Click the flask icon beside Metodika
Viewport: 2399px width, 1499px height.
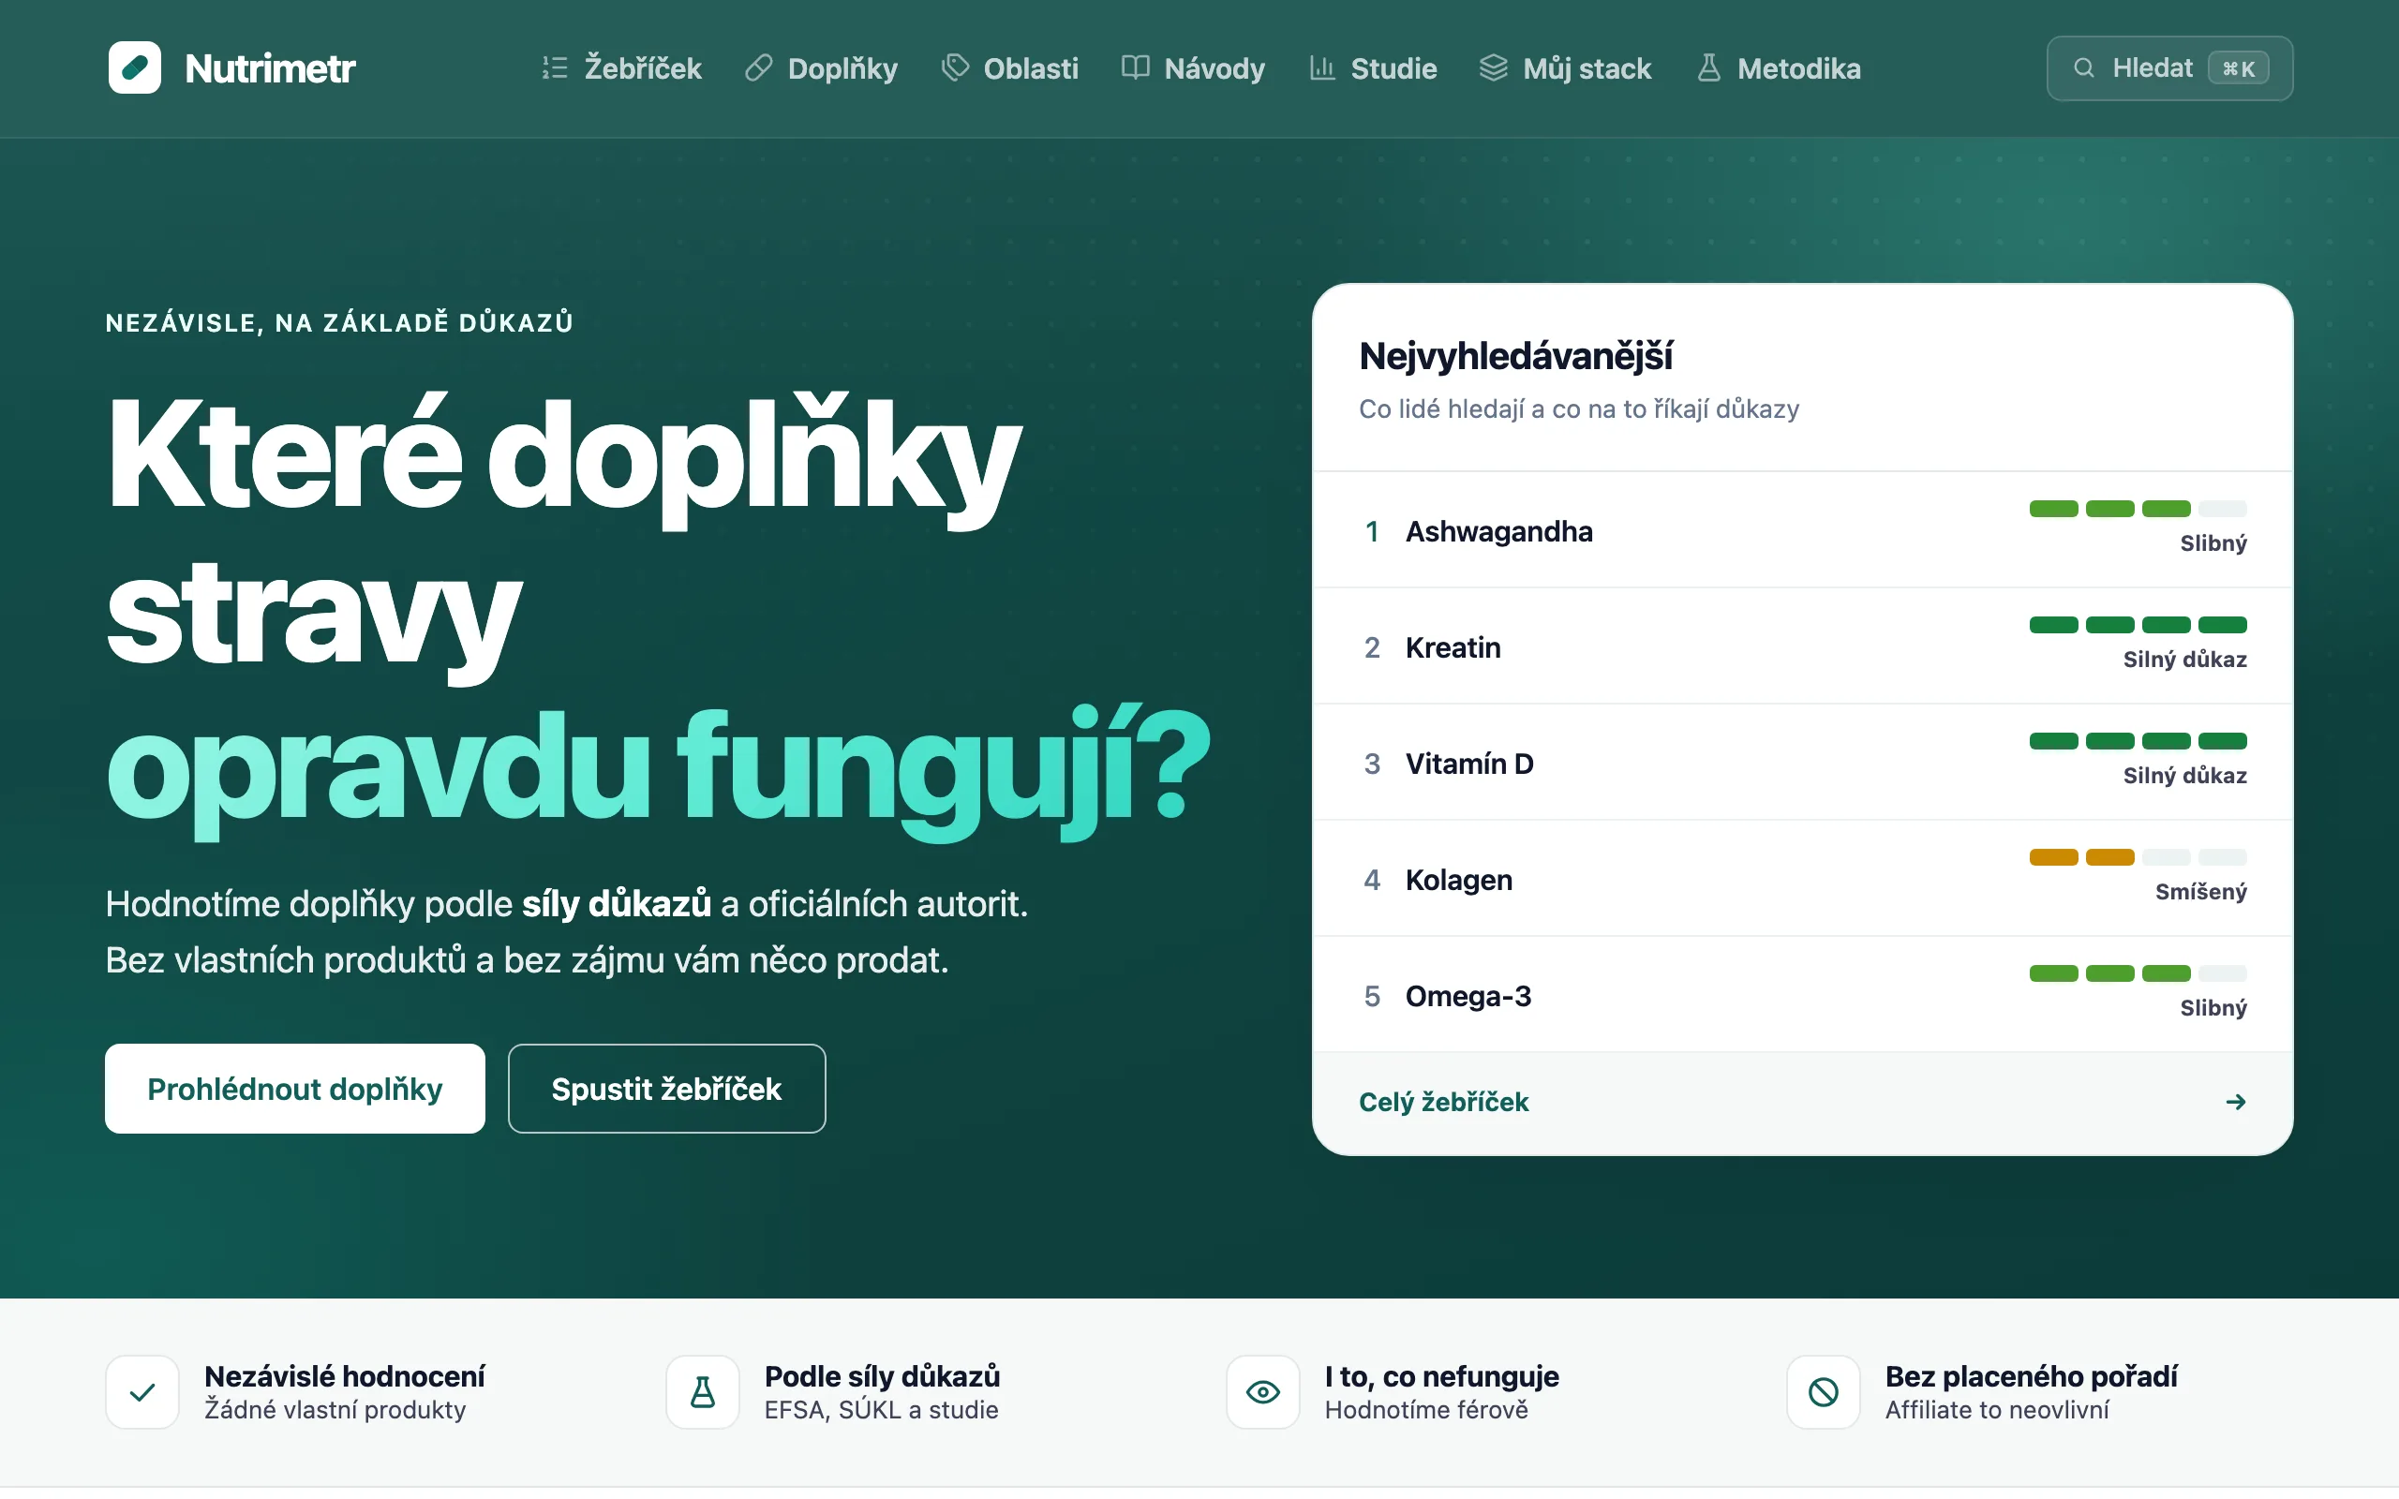1708,67
